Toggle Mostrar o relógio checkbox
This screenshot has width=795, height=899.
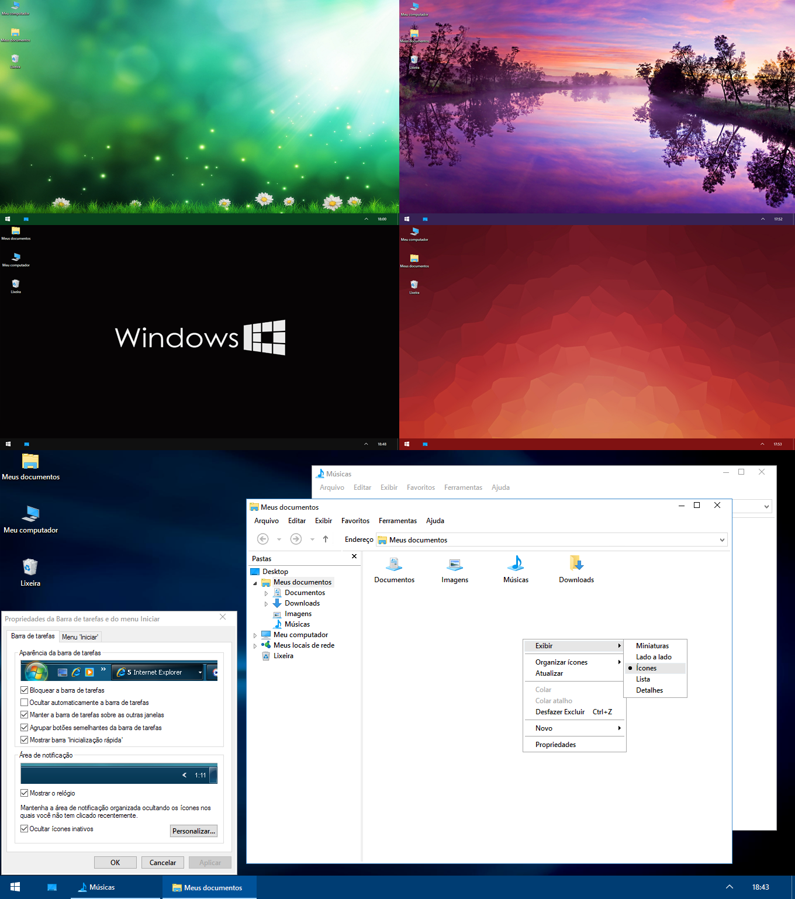tap(25, 793)
